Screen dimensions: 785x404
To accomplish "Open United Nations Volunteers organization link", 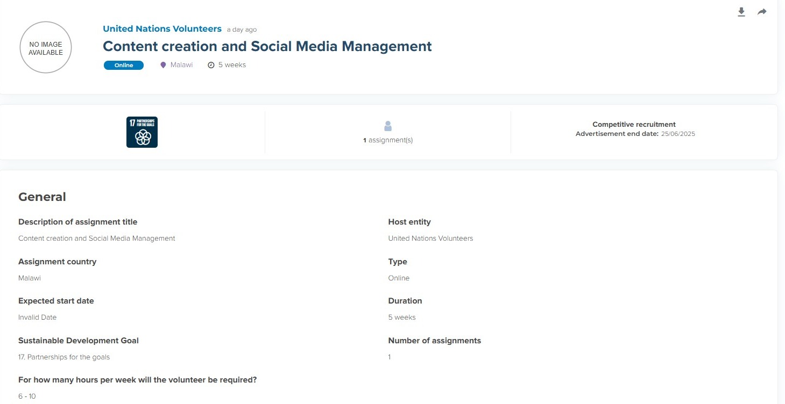I will pyautogui.click(x=162, y=29).
